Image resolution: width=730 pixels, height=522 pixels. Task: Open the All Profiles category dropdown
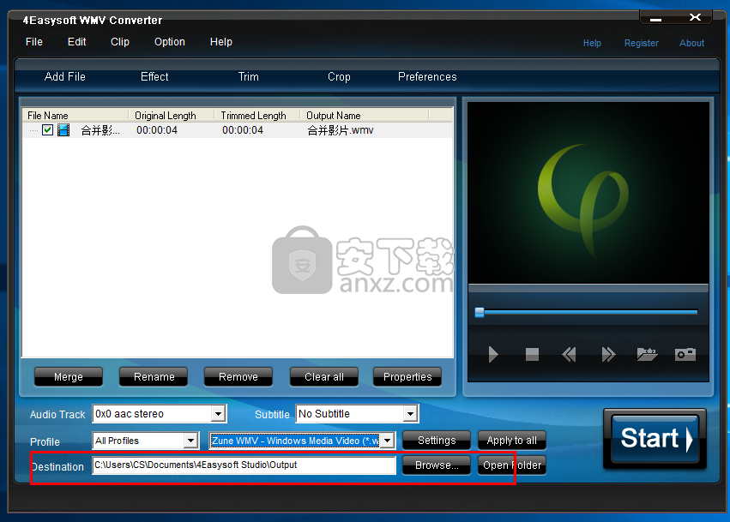click(190, 441)
